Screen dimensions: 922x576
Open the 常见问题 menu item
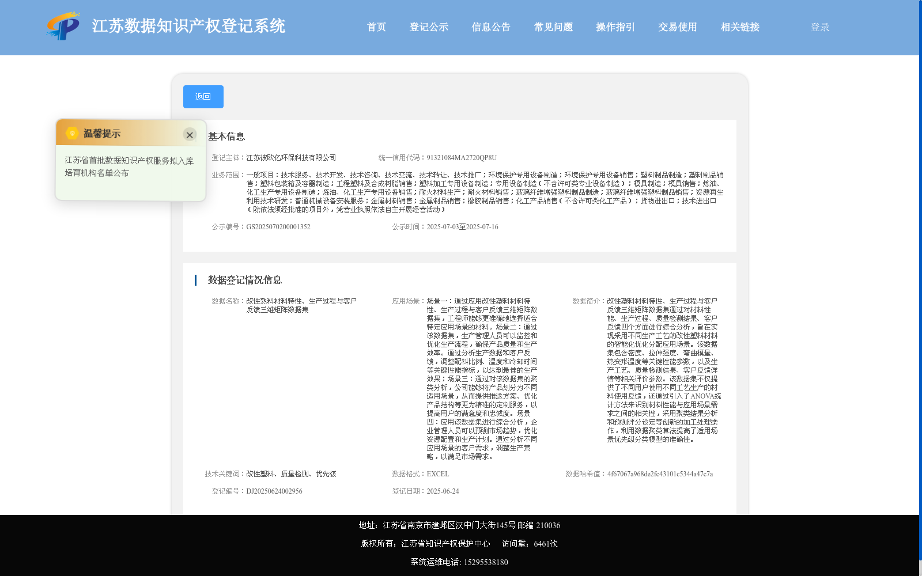(x=553, y=27)
